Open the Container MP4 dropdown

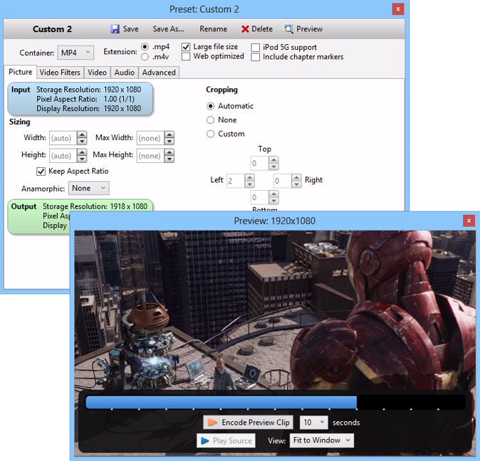(x=75, y=53)
